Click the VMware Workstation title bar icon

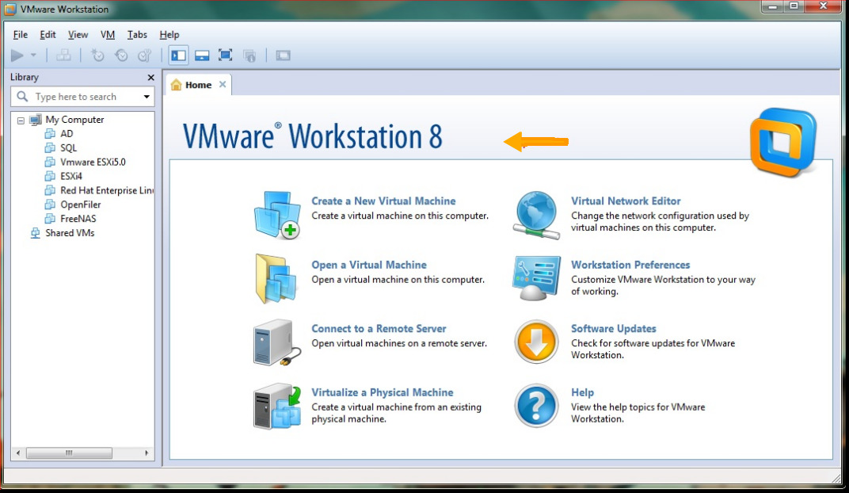(10, 10)
